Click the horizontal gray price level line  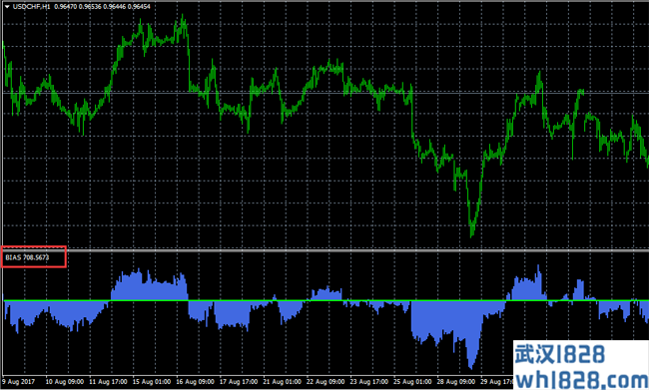pyautogui.click(x=326, y=93)
